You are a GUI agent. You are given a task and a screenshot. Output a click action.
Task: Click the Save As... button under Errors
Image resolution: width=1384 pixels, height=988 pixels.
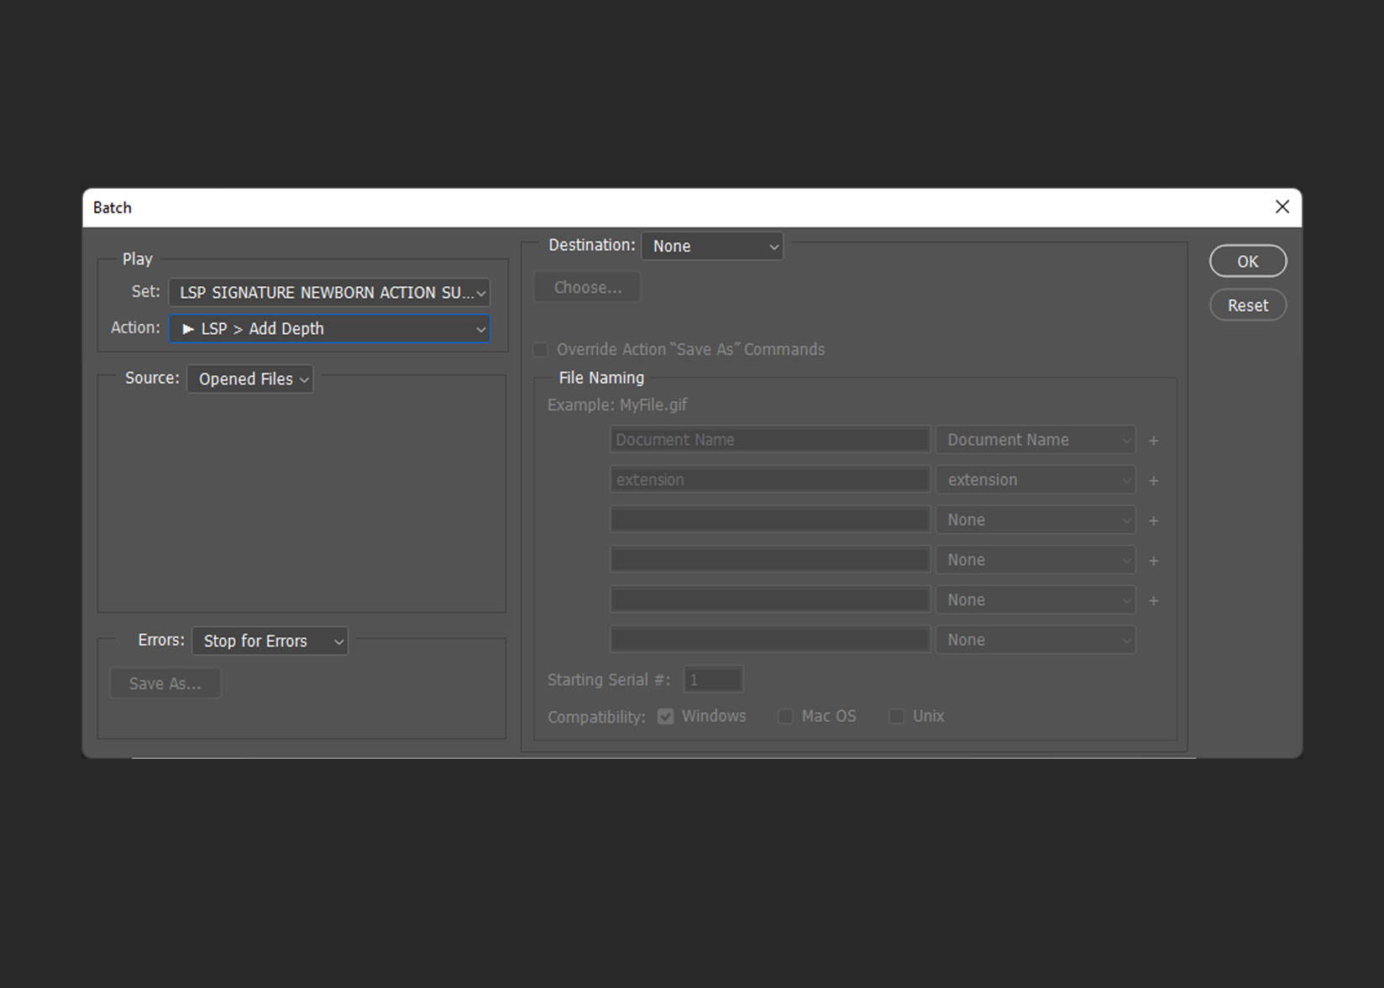165,683
